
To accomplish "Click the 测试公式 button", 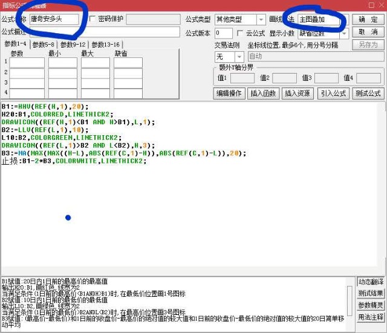I will (368, 94).
